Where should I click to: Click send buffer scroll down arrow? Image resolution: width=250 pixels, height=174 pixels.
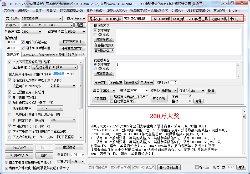[x=238, y=76]
